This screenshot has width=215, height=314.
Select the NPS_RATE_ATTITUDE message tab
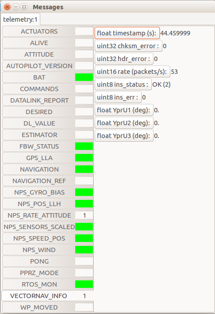pos(48,215)
